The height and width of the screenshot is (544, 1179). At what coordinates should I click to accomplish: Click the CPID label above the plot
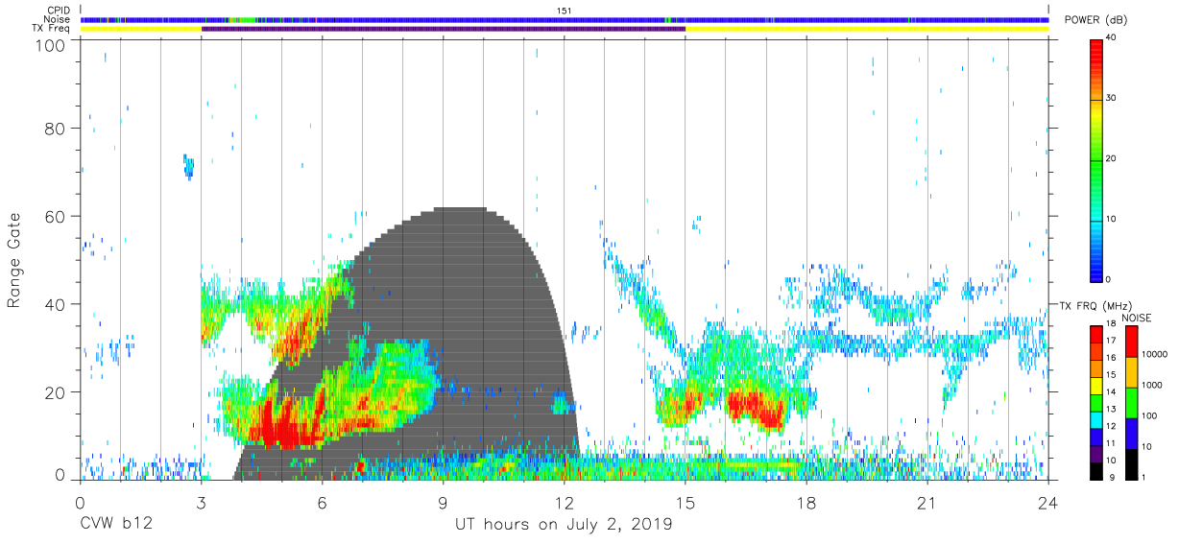(x=59, y=10)
